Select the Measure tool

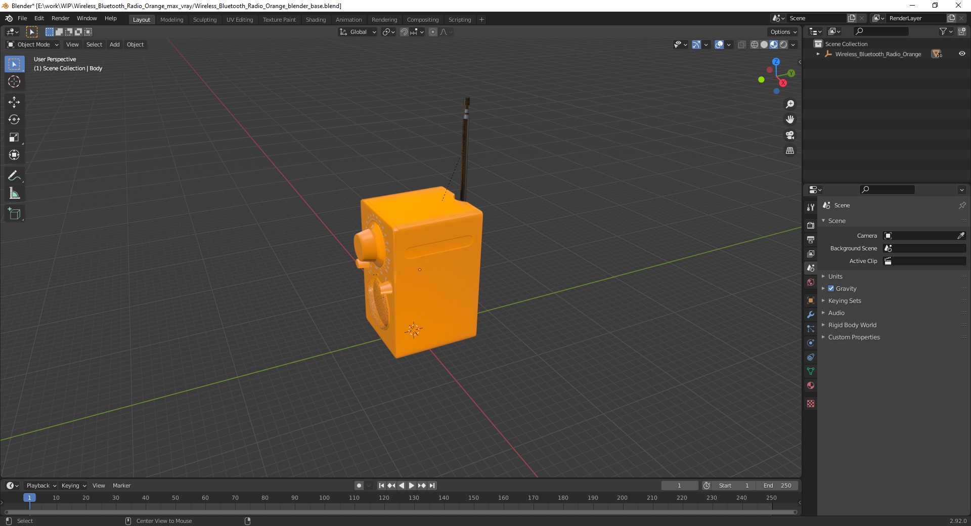pos(14,193)
